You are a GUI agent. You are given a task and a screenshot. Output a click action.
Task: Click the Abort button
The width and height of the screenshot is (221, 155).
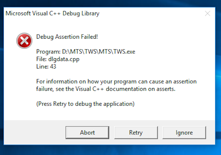pos(87,132)
